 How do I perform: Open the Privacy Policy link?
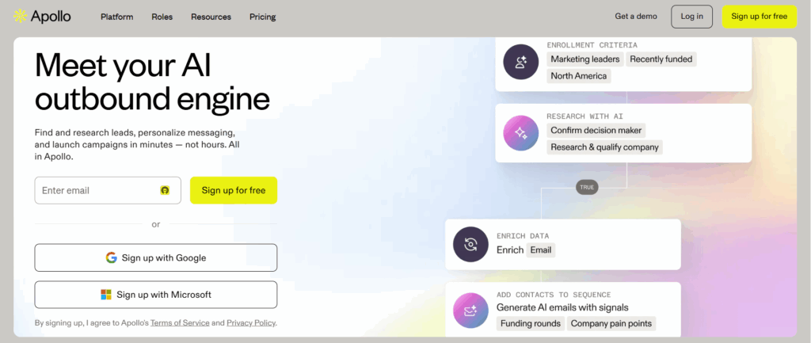click(x=251, y=323)
